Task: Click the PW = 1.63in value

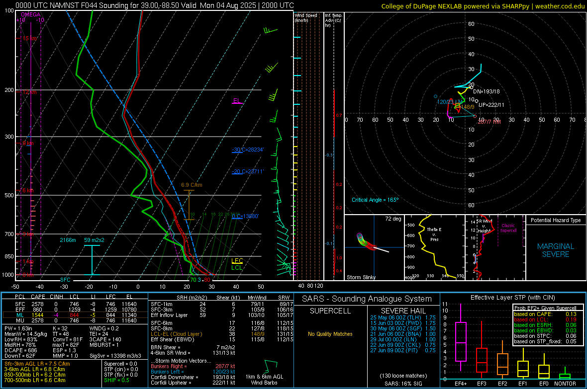Action: 18,328
